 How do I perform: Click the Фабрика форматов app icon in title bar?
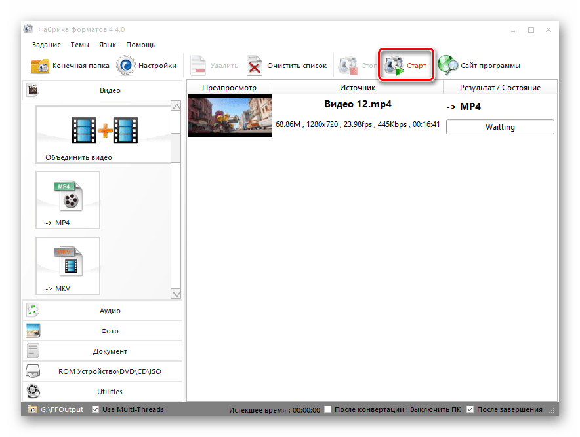point(28,29)
